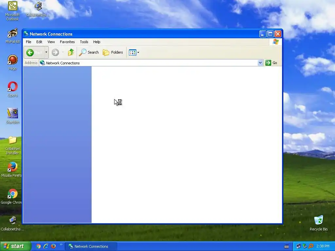Open the Edit menu
This screenshot has height=251, width=335.
click(x=39, y=42)
